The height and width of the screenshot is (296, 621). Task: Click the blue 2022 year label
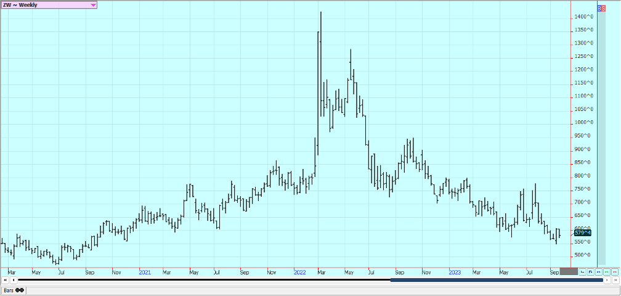300,273
